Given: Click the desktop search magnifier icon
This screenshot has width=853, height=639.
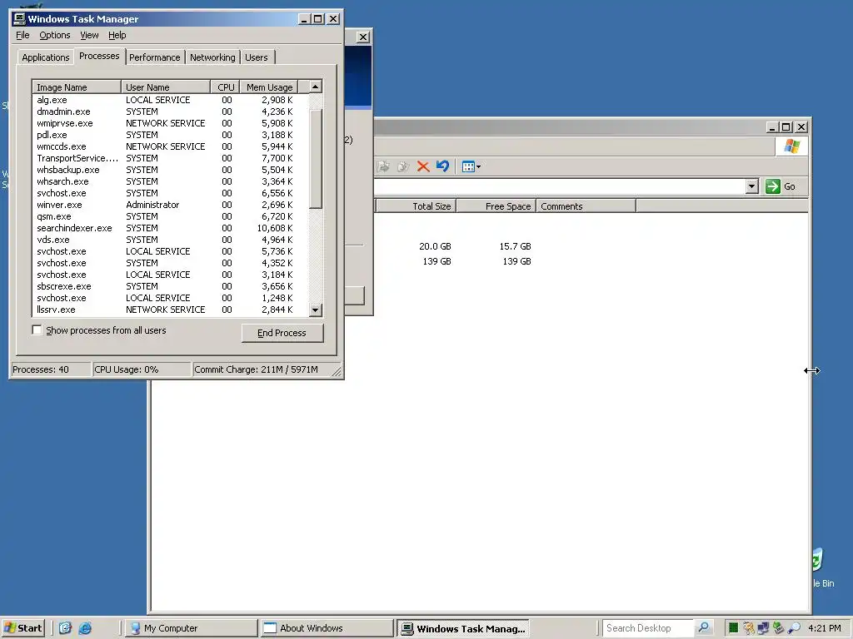Looking at the screenshot, I should (x=703, y=628).
